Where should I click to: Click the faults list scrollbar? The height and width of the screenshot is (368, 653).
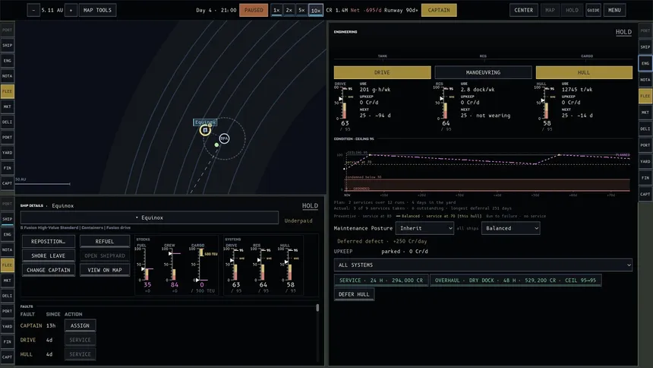[317, 308]
